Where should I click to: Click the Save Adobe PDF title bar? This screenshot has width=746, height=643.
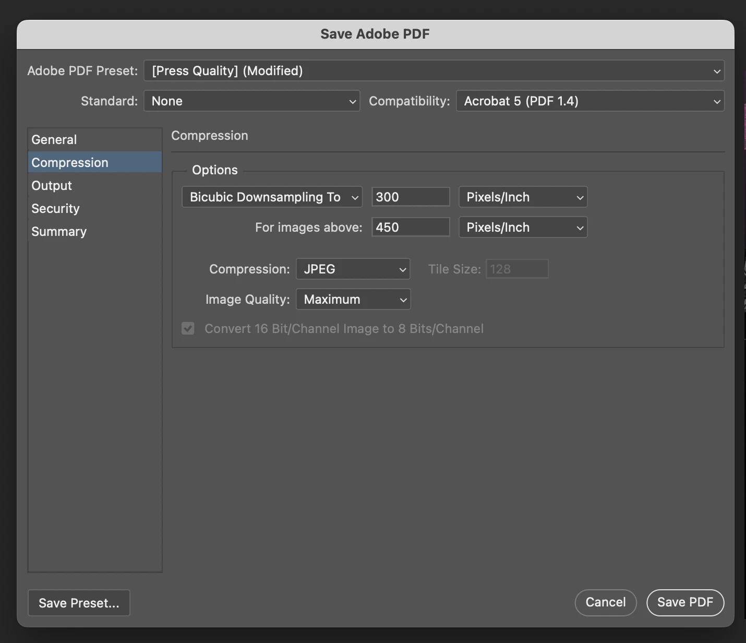coord(375,34)
